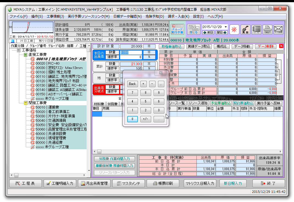Switch to the 材料費 tab
Image resolution: width=294 pixels, height=202 pixels.
tap(99, 104)
